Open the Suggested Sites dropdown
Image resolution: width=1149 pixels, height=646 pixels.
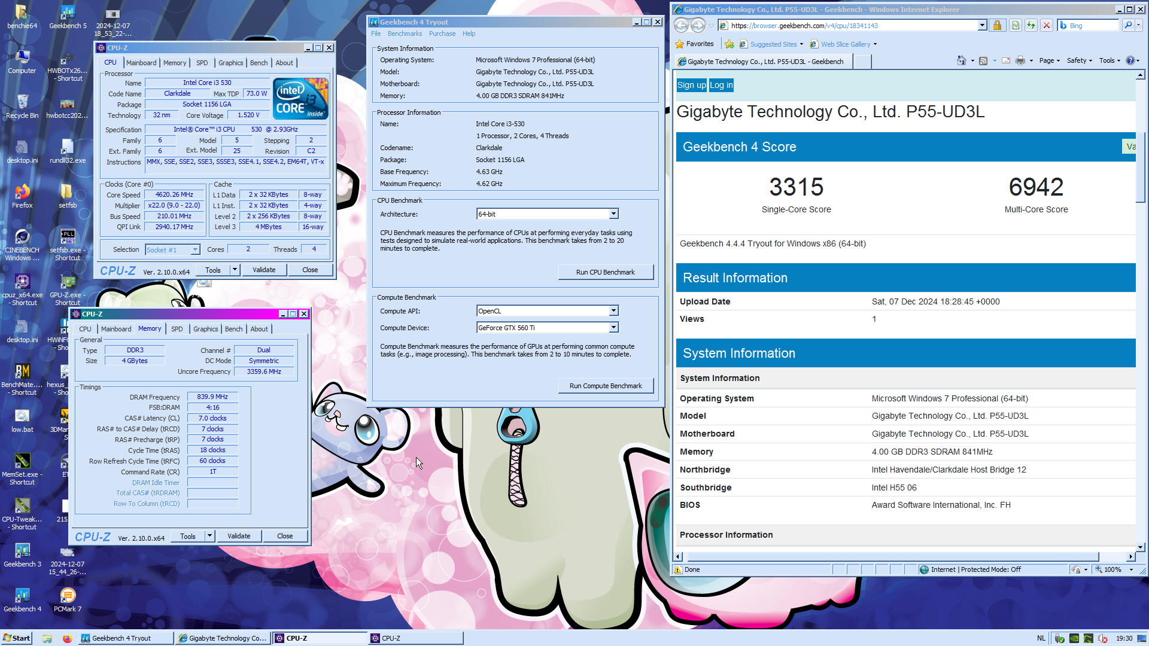click(801, 44)
